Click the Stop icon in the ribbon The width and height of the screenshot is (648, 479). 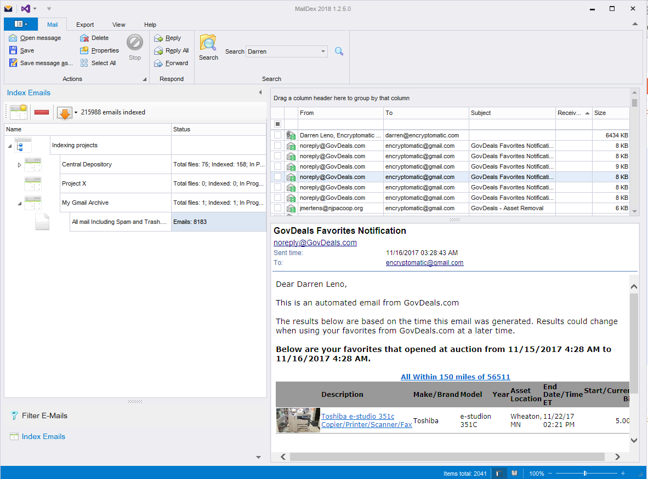pos(135,44)
